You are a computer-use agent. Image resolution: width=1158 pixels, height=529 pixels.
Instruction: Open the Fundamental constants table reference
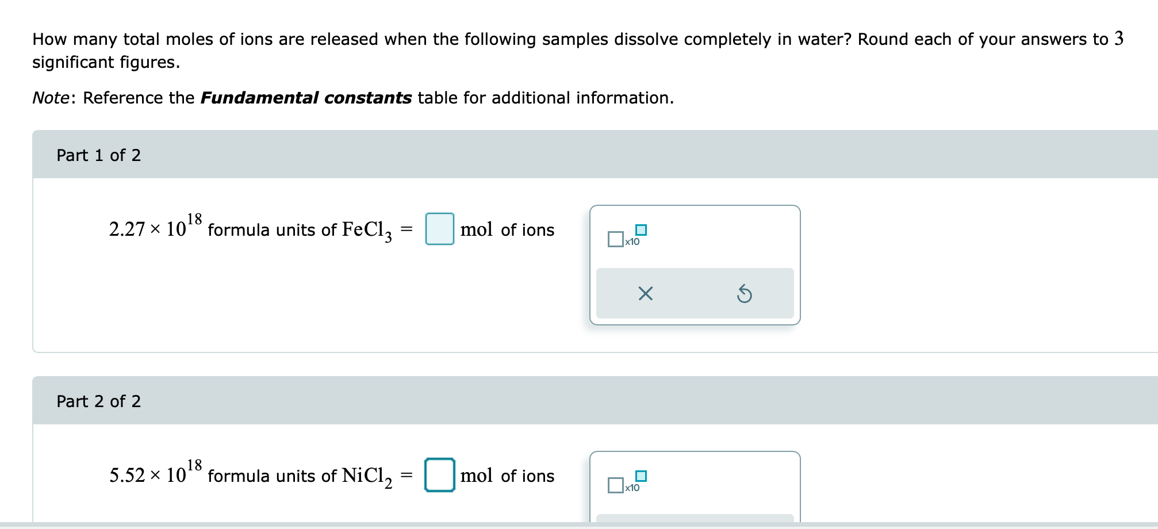pos(306,98)
